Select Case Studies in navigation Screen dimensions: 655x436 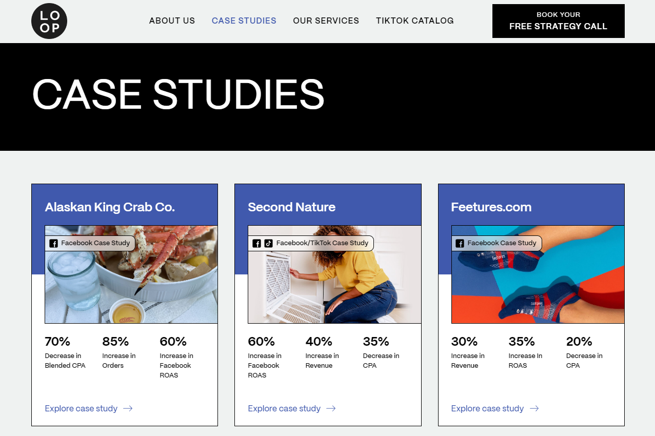click(244, 21)
